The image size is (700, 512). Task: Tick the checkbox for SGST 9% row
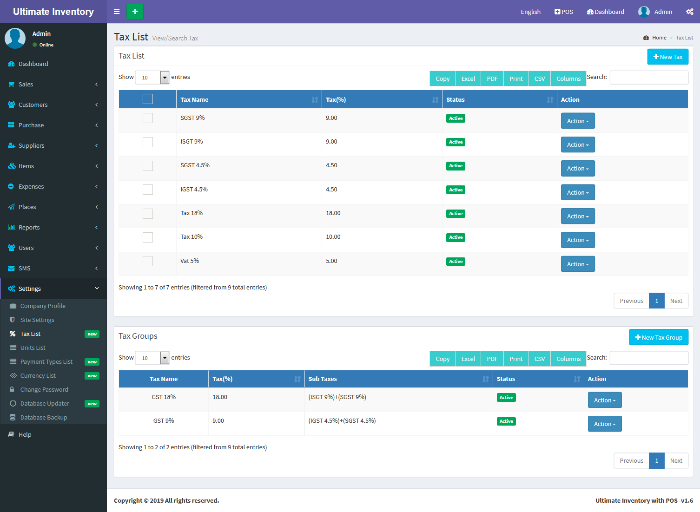tap(148, 118)
